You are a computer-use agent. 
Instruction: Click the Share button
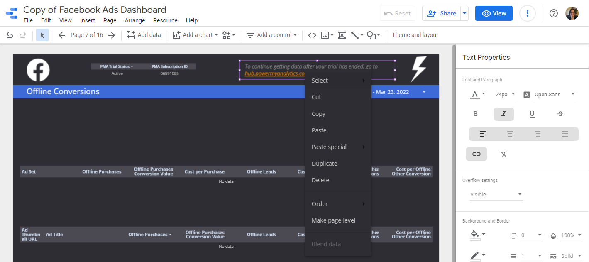(442, 13)
